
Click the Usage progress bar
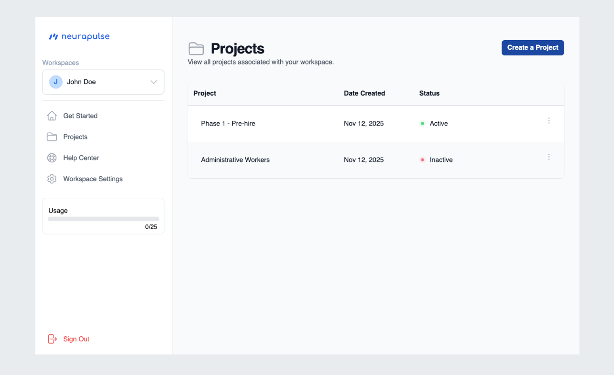pyautogui.click(x=103, y=219)
